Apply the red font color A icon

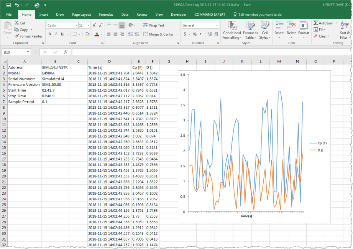pos(97,34)
